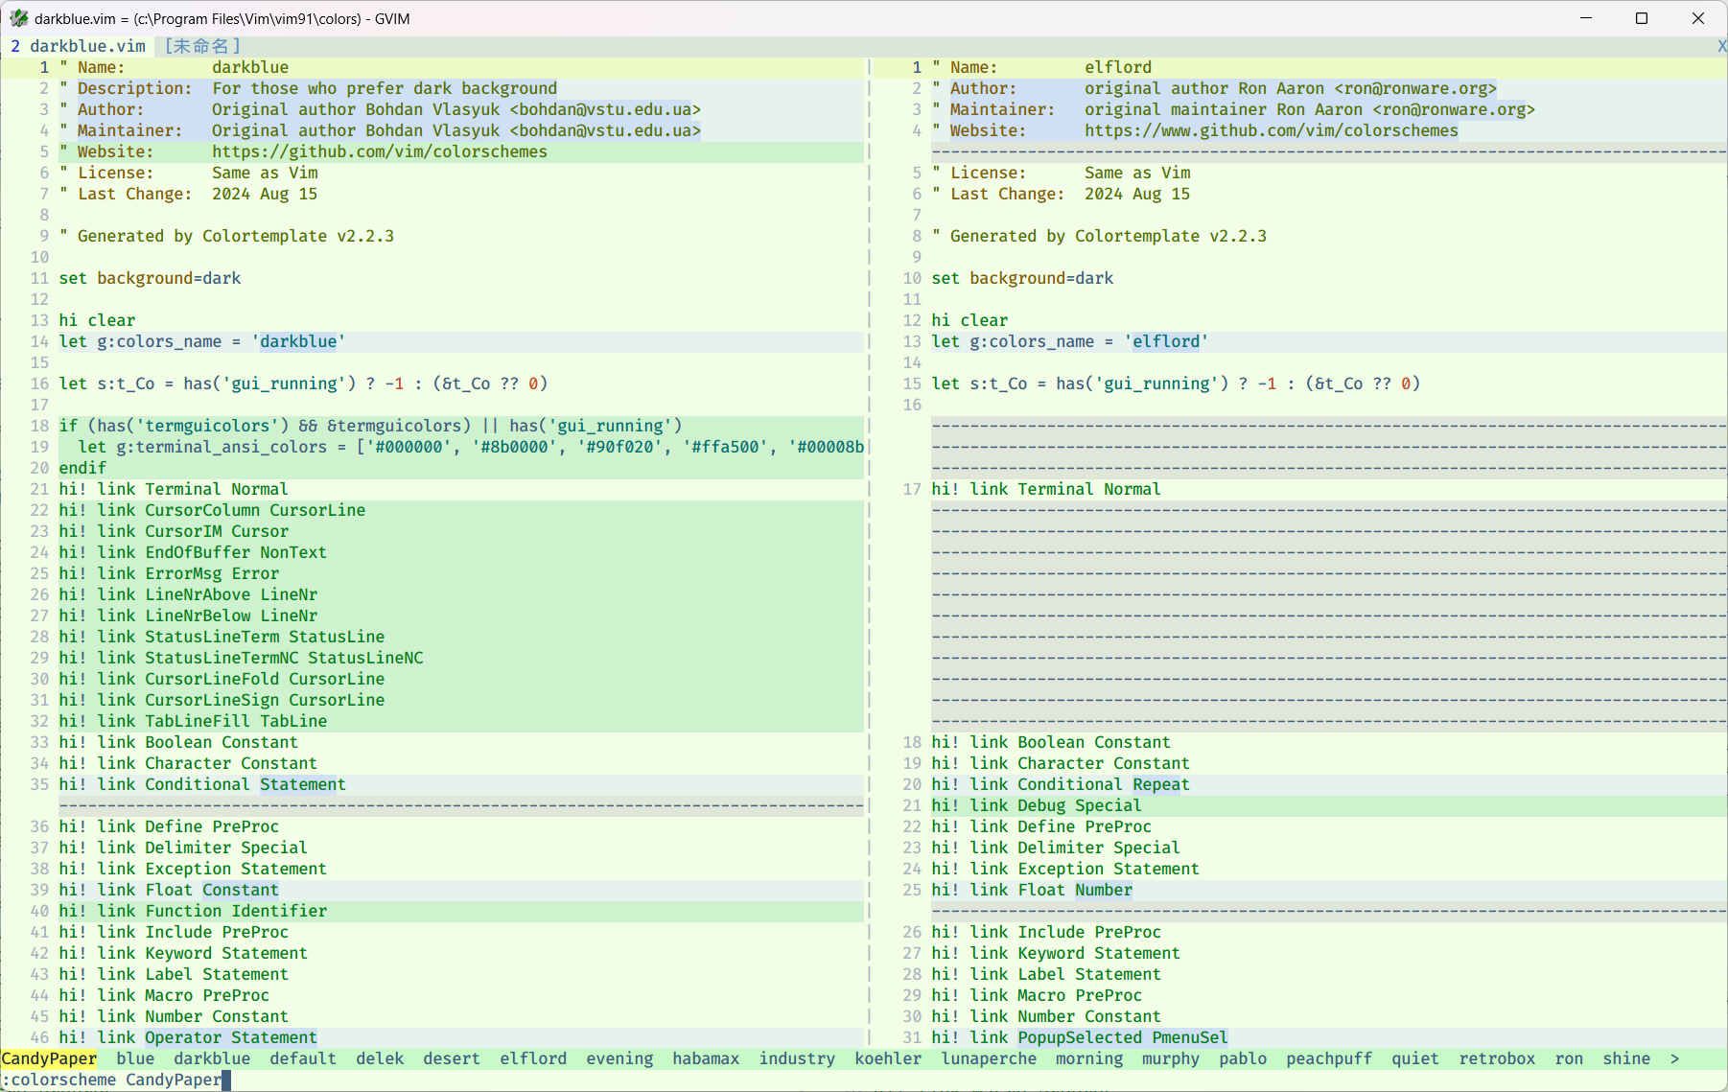Click <ron@ronware.org> on the right Author line
The height and width of the screenshot is (1092, 1728).
tap(1415, 88)
